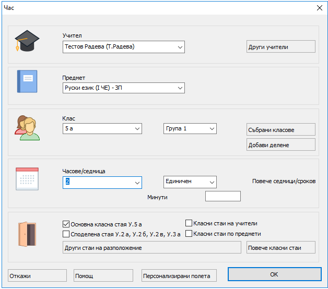The width and height of the screenshot is (328, 289).
Task: Enable Класни стаи на учители checkbox
Action: 189,223
